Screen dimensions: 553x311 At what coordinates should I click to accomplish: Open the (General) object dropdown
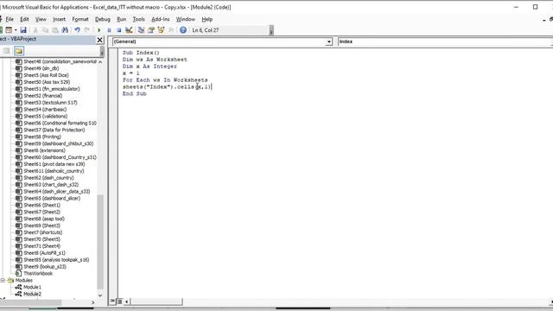pos(328,41)
